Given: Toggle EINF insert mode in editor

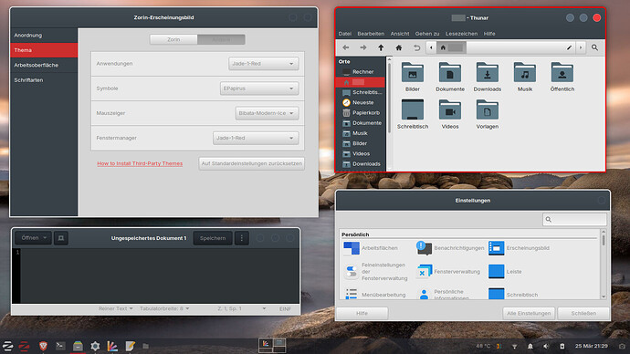Looking at the screenshot, I should coord(285,308).
